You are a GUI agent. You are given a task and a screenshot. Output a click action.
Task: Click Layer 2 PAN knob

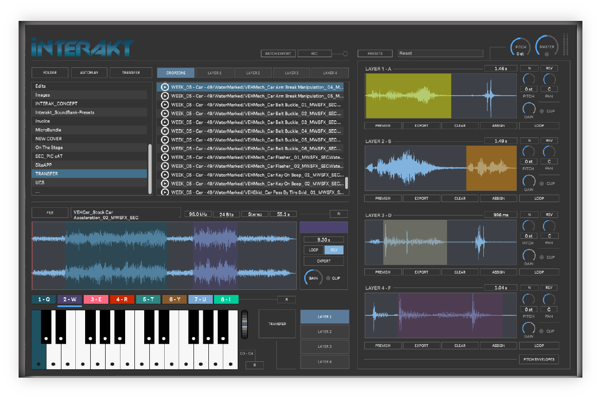(549, 152)
